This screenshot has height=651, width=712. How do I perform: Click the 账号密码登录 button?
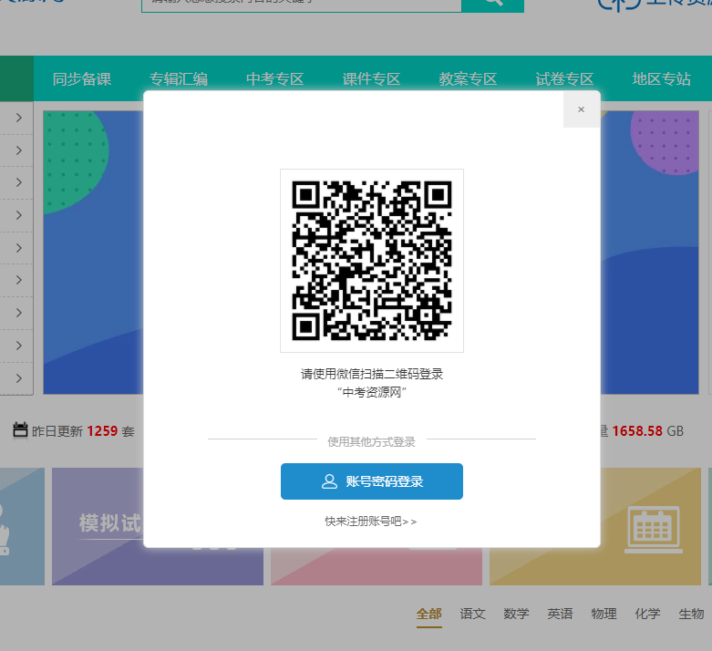coord(371,481)
